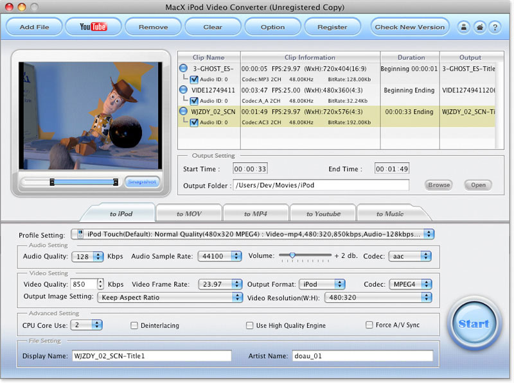Screen dimensions: 514x383
Task: Click Check New Version button
Action: 410,27
